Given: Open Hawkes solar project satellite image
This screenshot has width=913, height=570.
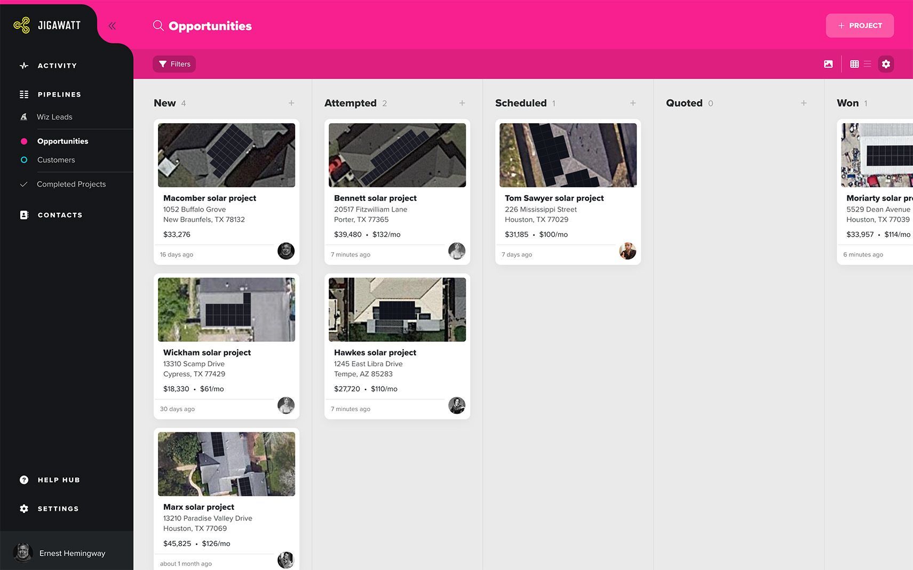Looking at the screenshot, I should pyautogui.click(x=397, y=310).
